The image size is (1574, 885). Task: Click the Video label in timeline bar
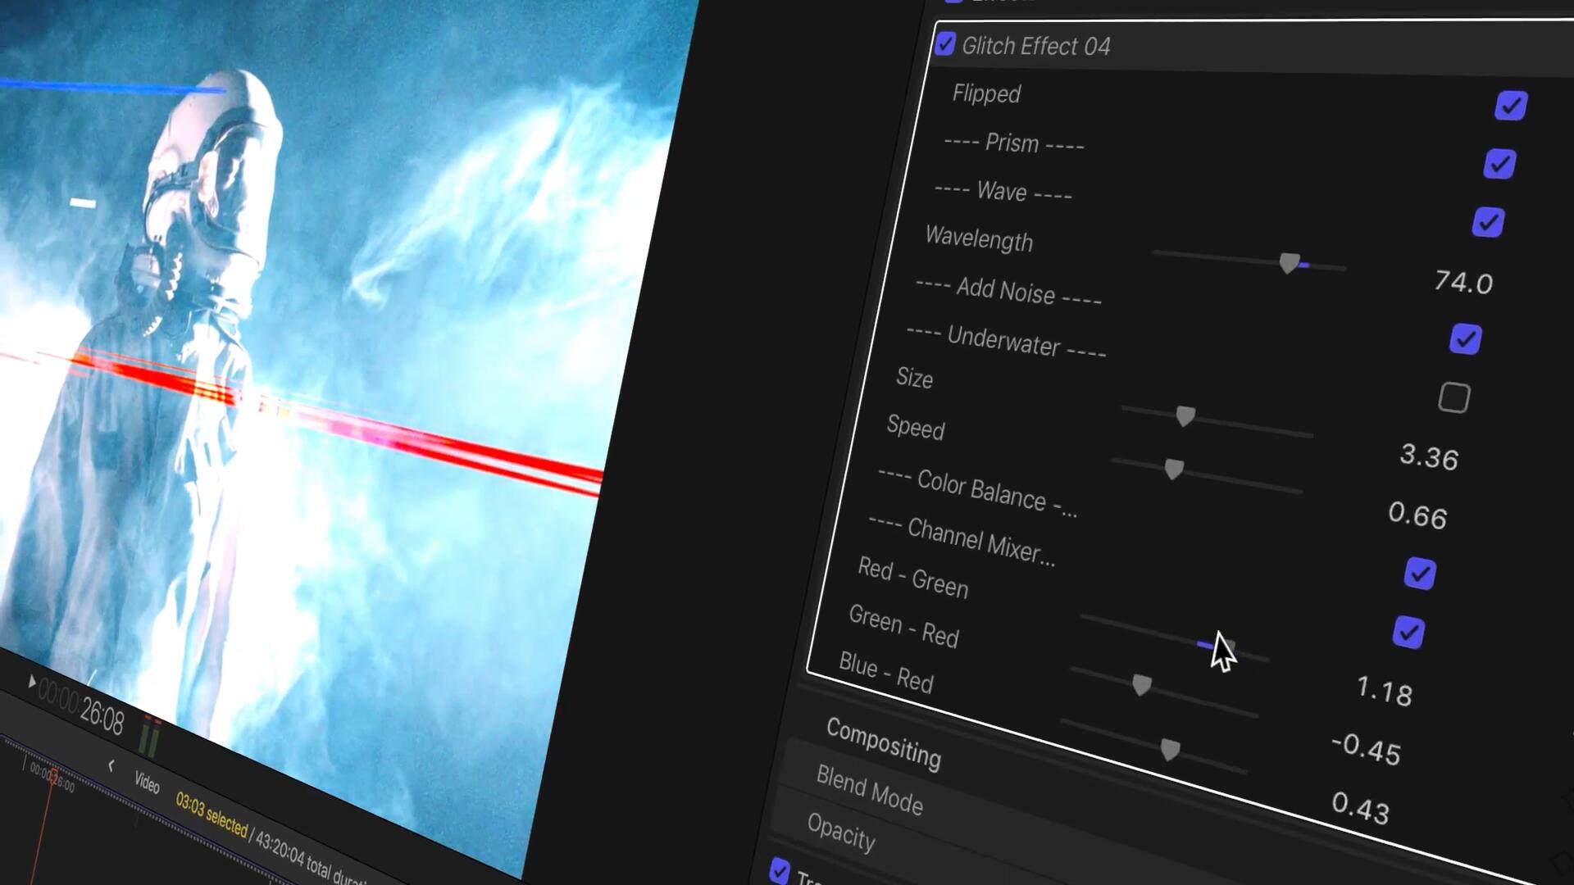click(147, 783)
